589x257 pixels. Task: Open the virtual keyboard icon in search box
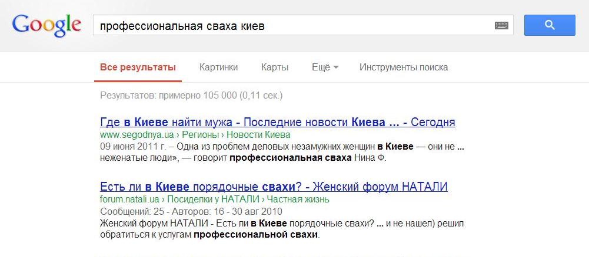click(x=501, y=26)
